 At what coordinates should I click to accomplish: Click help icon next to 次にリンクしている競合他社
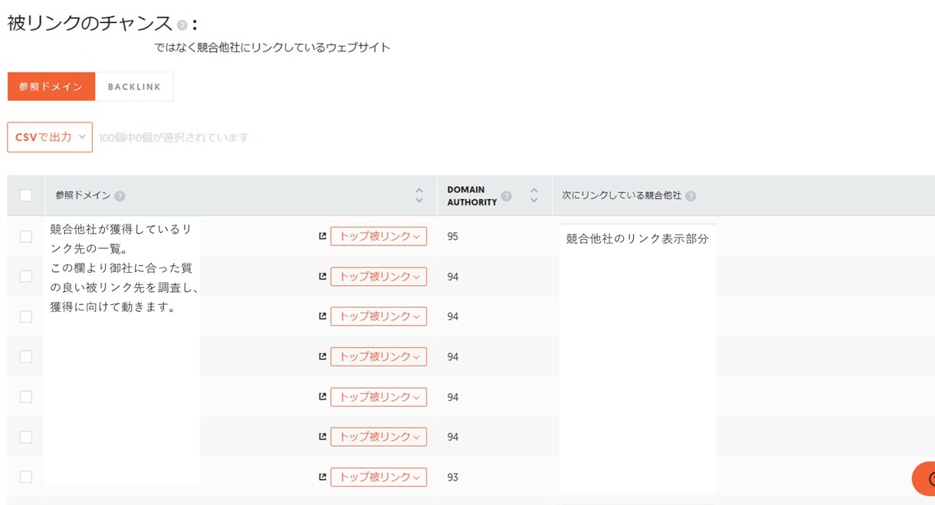coord(691,196)
